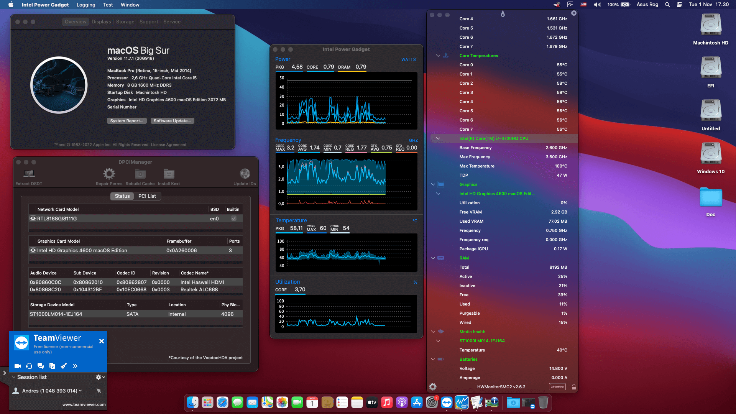Click Free VRAM 2.92 GB row
Screen dimensions: 736x414
coord(504,212)
